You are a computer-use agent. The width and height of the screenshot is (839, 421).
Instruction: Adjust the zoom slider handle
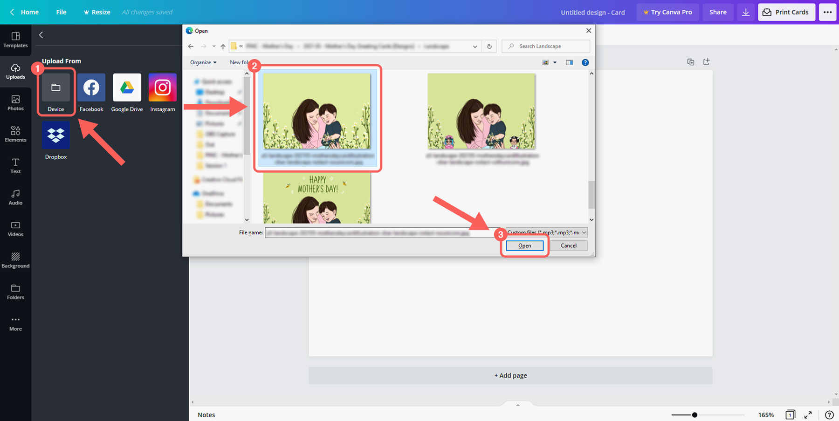(695, 414)
